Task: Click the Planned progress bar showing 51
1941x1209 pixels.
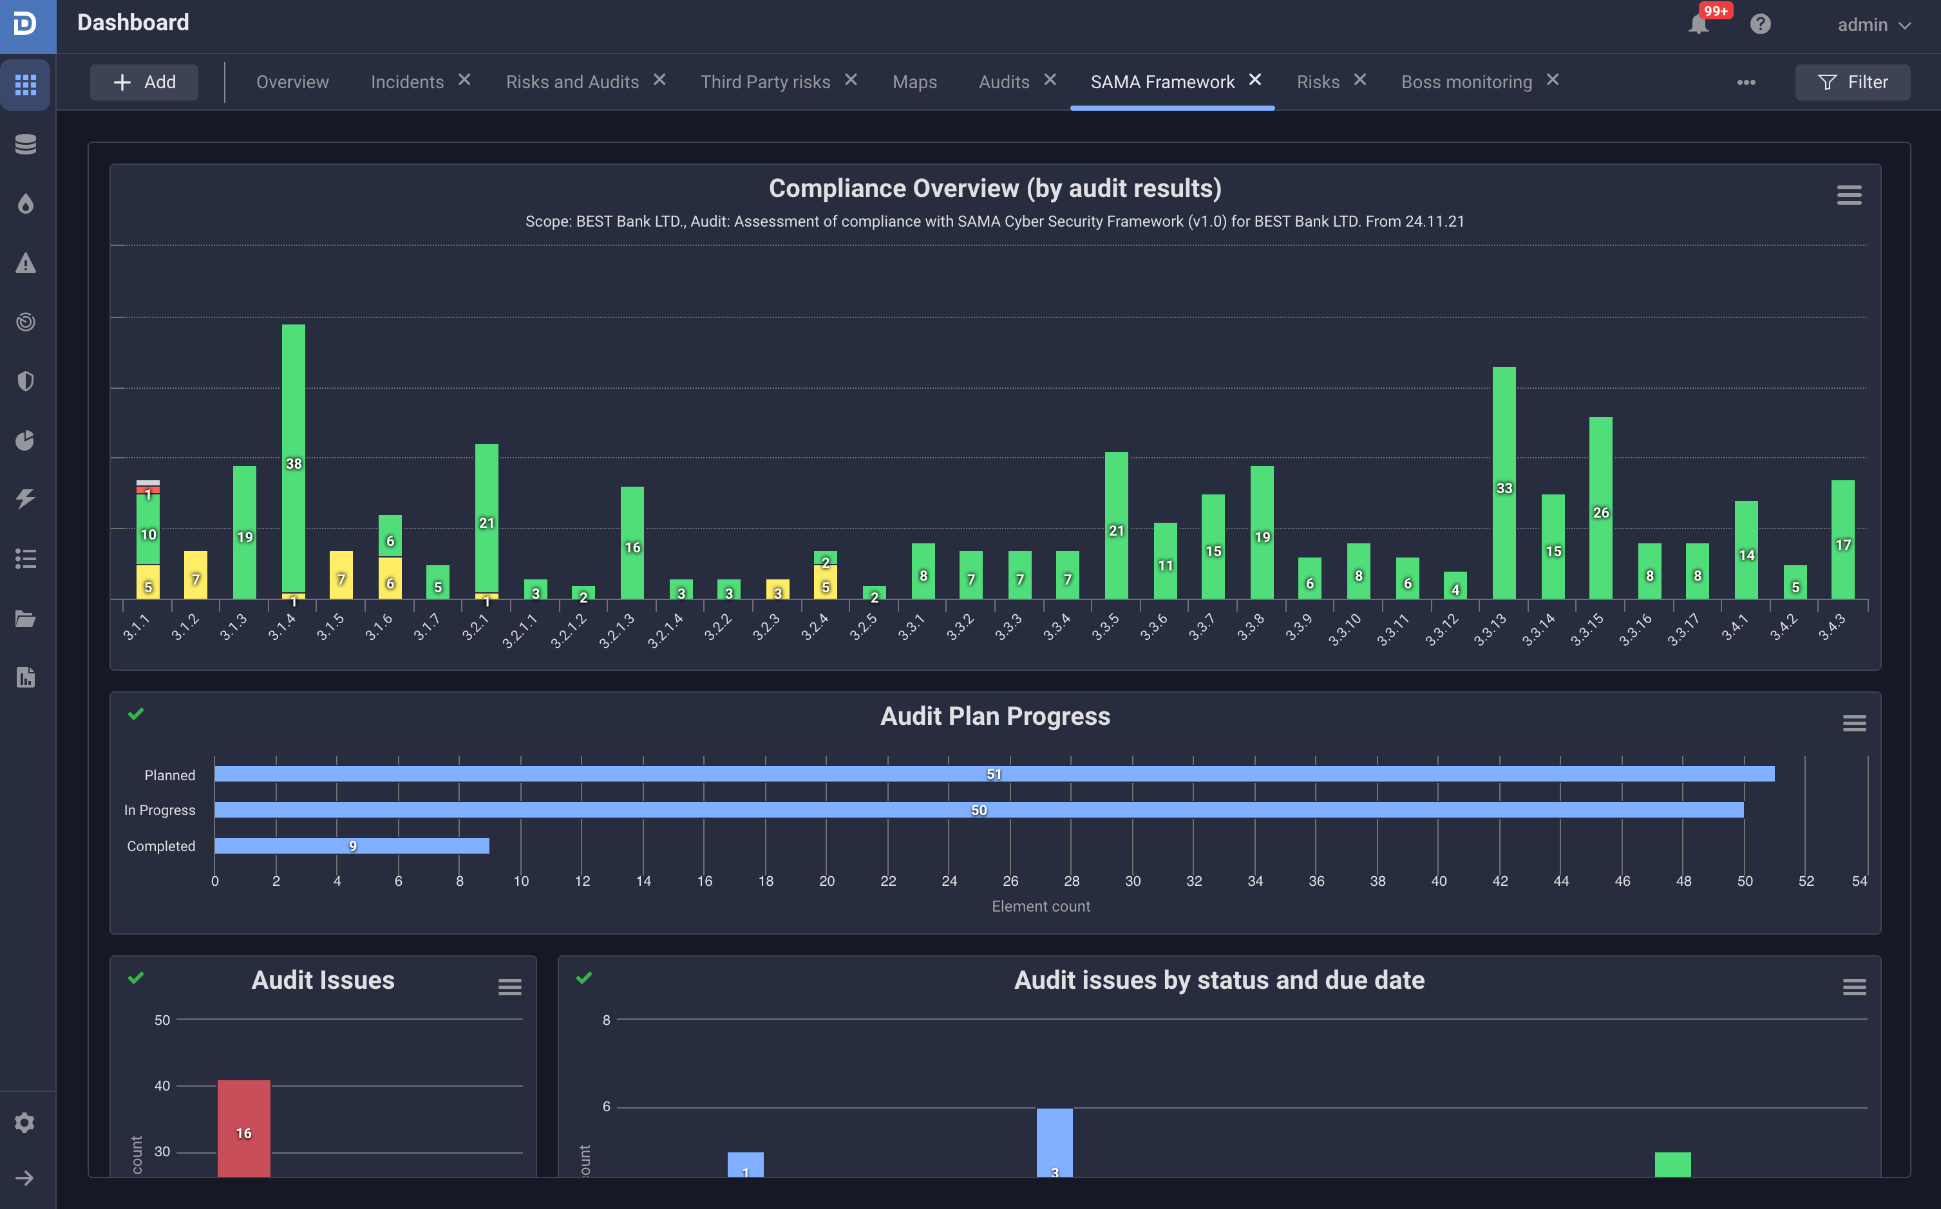Action: (x=993, y=774)
